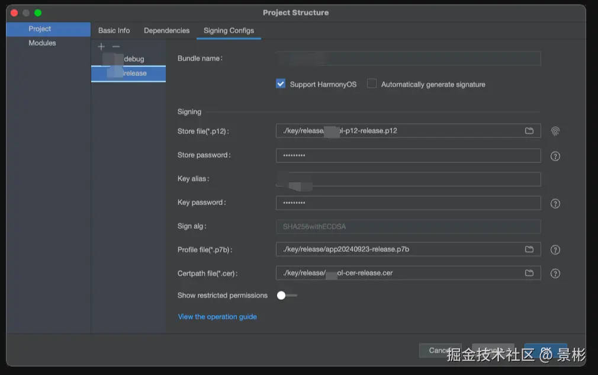The image size is (598, 375).
Task: Open help icon for Store password
Action: [555, 156]
